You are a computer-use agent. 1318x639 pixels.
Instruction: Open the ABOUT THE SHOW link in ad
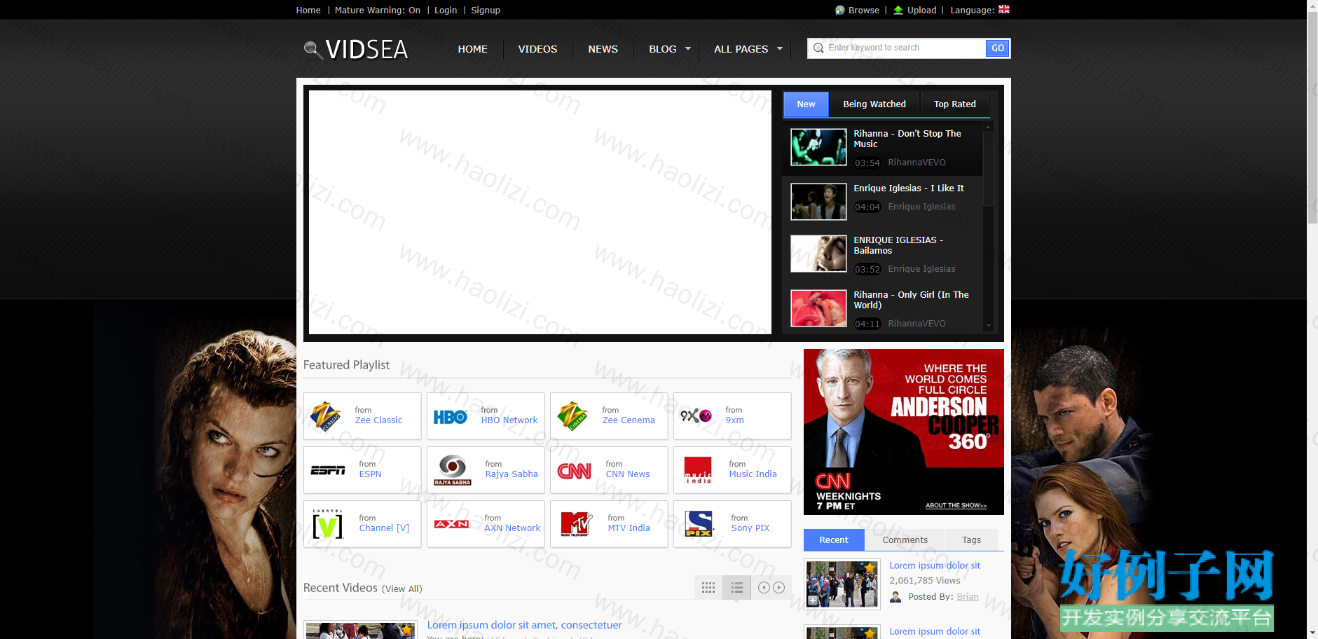tap(956, 505)
